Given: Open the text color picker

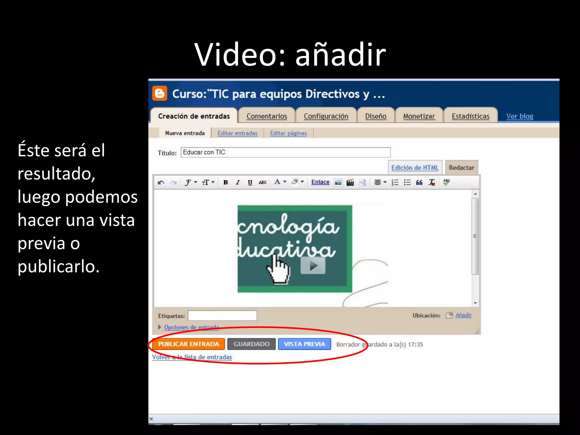Looking at the screenshot, I should [x=280, y=182].
